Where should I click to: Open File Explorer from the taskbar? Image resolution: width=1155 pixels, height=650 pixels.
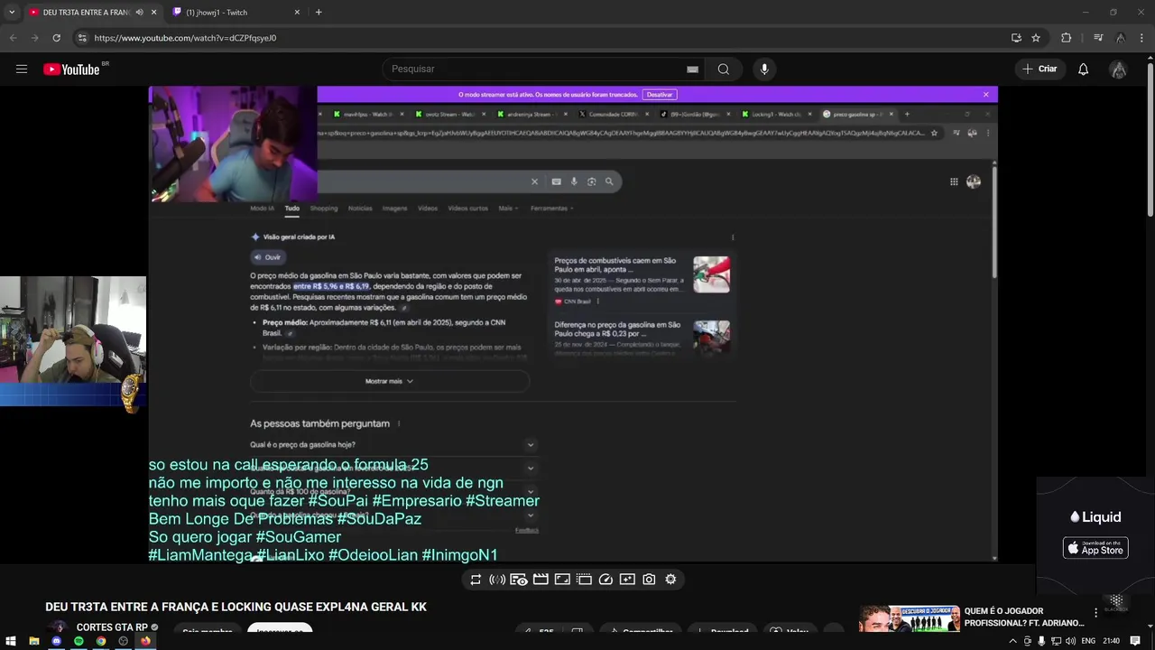click(33, 641)
